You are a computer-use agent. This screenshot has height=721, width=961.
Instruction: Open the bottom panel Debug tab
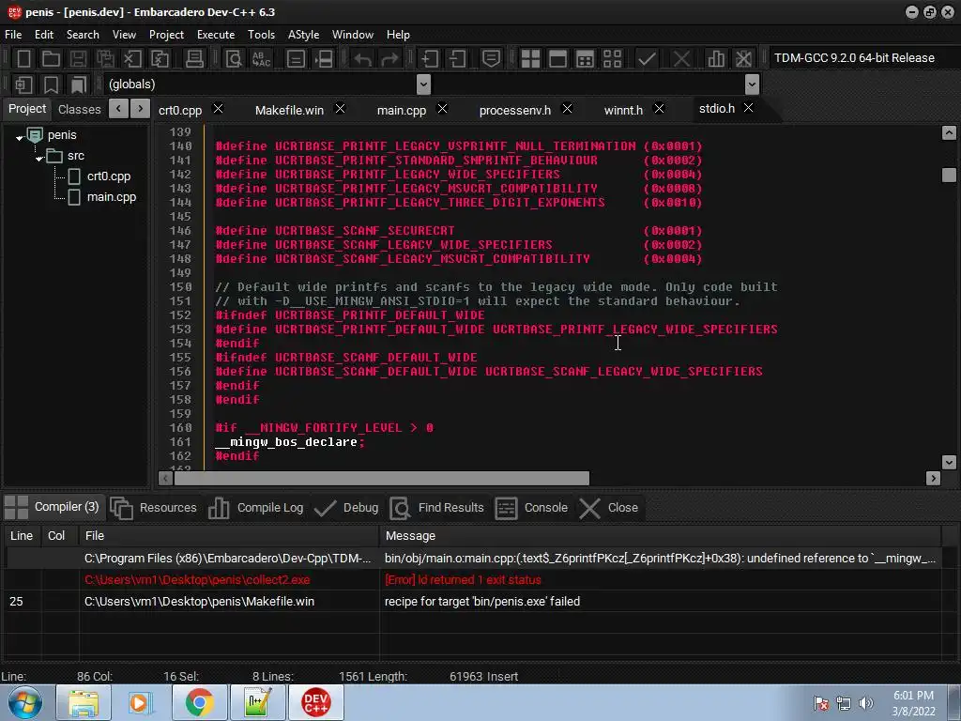point(346,508)
